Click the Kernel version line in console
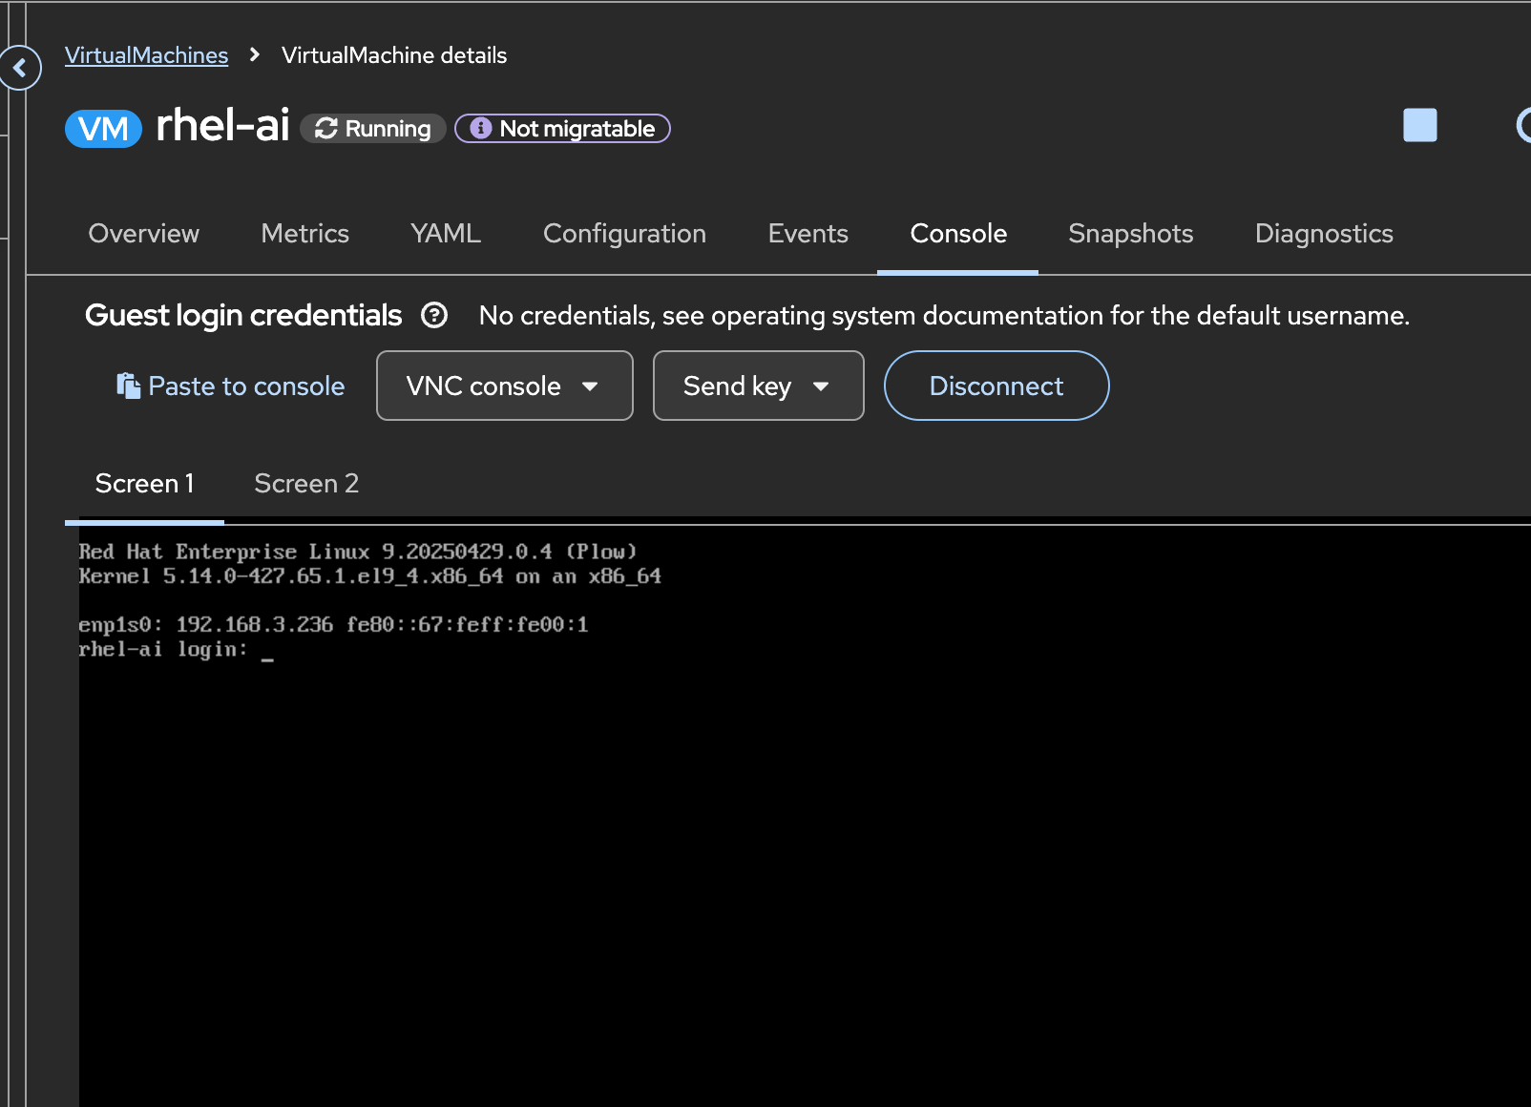The image size is (1531, 1107). coord(369,576)
